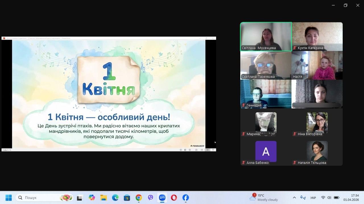
Task: Open the clock and date panel
Action: click(x=355, y=197)
